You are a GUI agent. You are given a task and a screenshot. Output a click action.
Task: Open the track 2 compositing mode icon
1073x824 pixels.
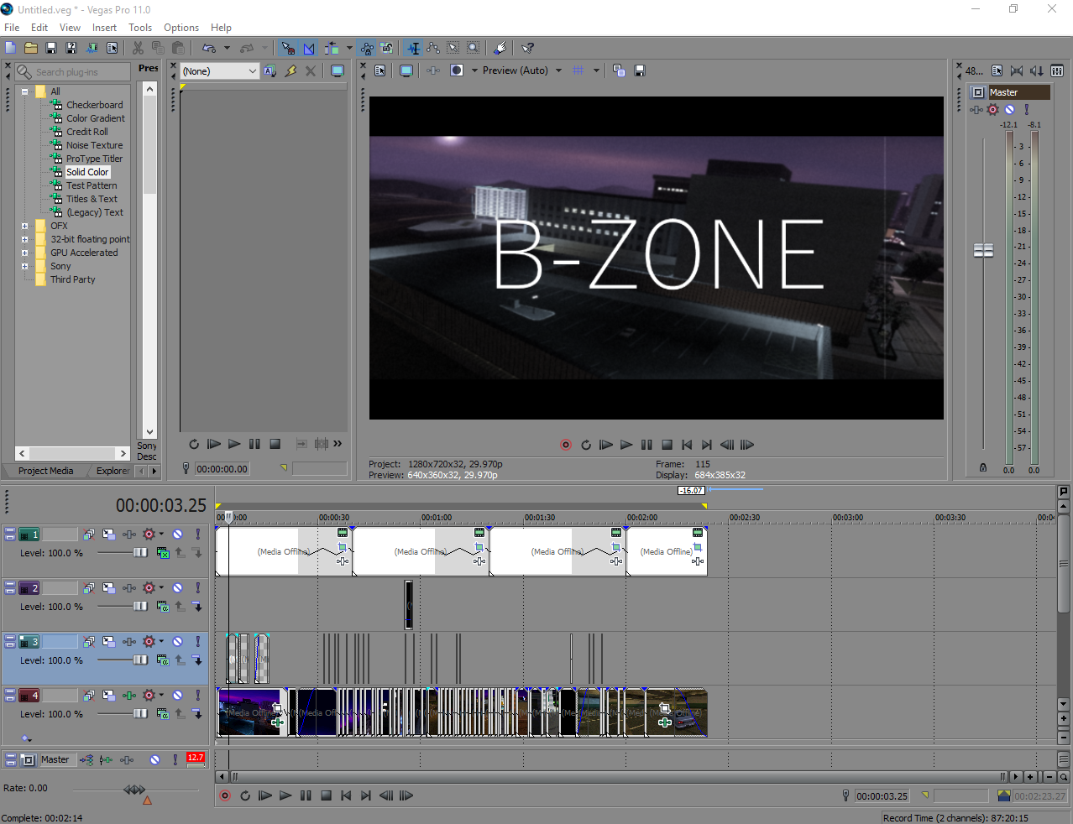pos(163,607)
